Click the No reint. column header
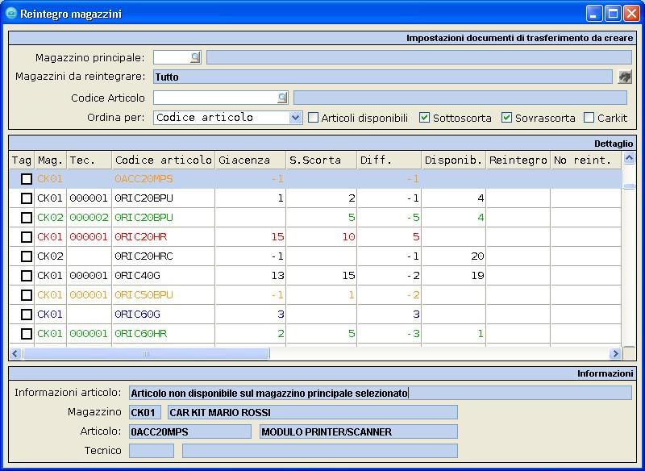Screen dimensions: 645x471 (x=586, y=160)
